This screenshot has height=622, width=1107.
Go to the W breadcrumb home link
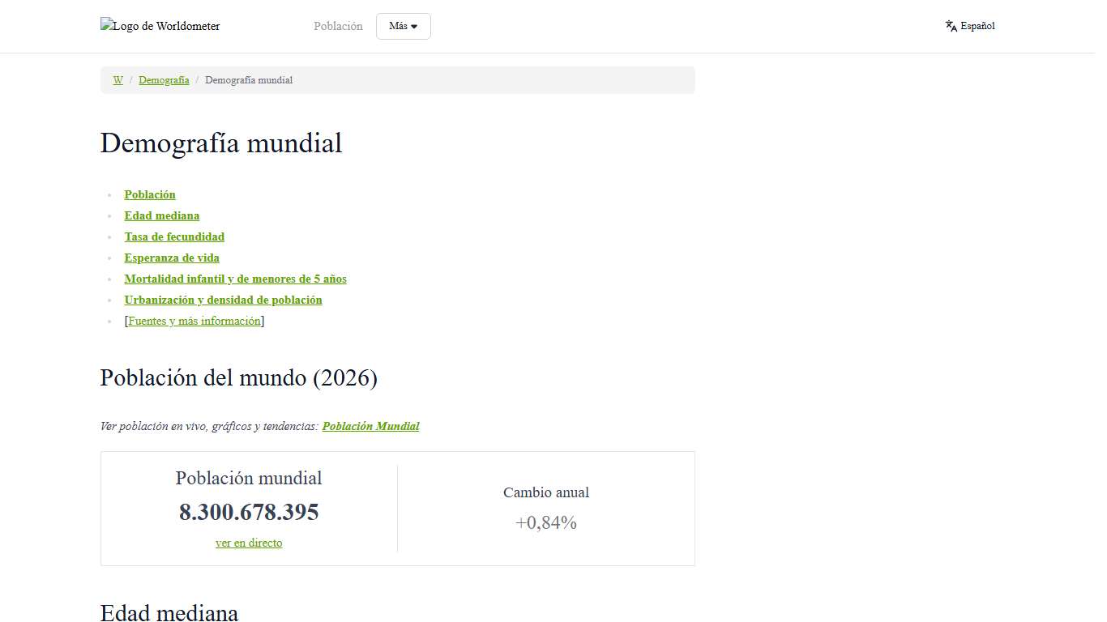118,80
